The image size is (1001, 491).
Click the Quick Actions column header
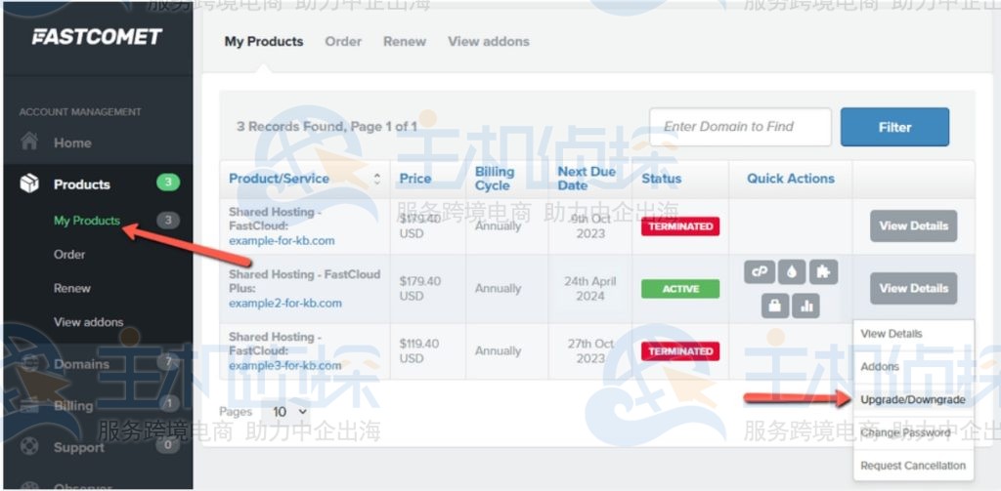pos(790,179)
